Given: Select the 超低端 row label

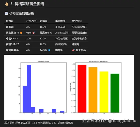Looking at the screenshot, I should (x=10, y=27).
